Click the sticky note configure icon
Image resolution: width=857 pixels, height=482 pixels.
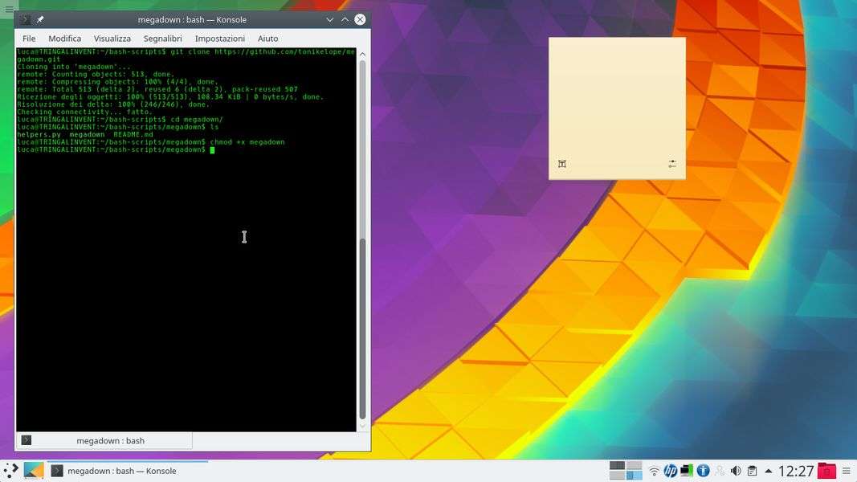tap(672, 164)
